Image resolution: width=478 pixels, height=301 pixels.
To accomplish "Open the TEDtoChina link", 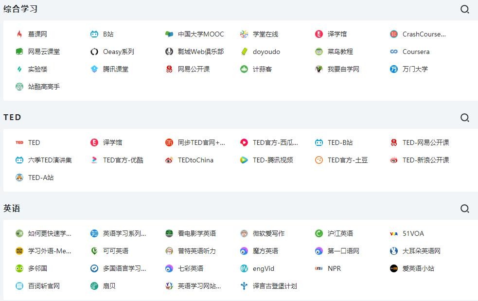I will 195,160.
